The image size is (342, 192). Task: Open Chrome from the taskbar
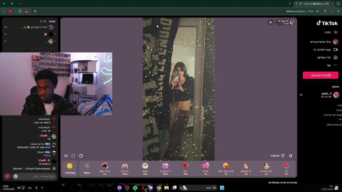tap(159, 188)
